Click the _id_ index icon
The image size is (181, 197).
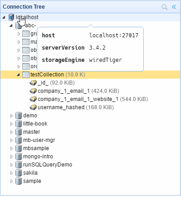tap(33, 83)
